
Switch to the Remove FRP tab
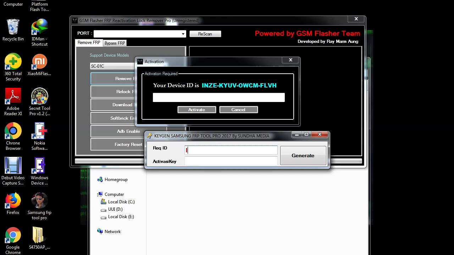click(x=89, y=42)
